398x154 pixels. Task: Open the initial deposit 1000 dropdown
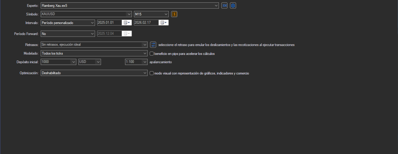pyautogui.click(x=74, y=62)
